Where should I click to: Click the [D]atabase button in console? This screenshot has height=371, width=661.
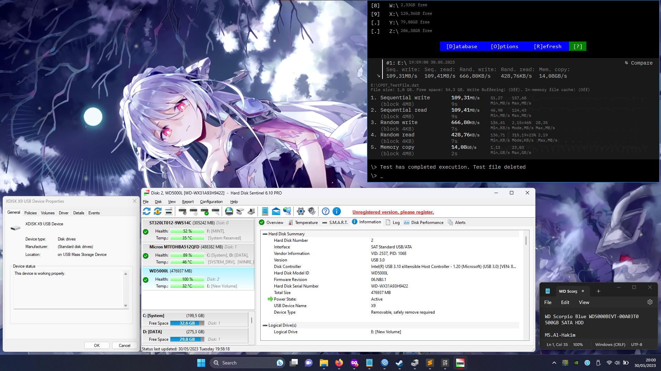[x=462, y=46]
